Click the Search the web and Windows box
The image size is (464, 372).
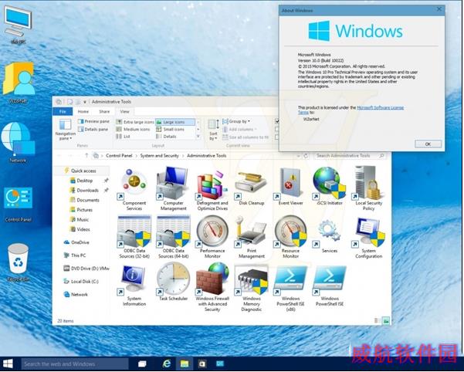[75, 364]
